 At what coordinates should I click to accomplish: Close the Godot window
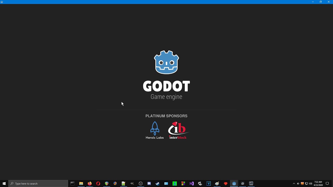(x=329, y=2)
